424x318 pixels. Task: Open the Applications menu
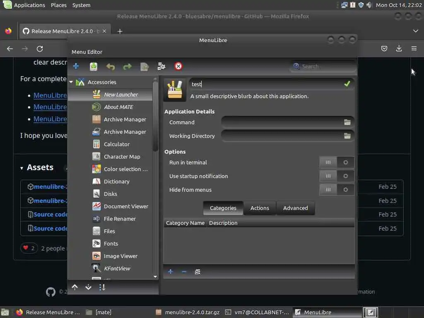(x=29, y=5)
